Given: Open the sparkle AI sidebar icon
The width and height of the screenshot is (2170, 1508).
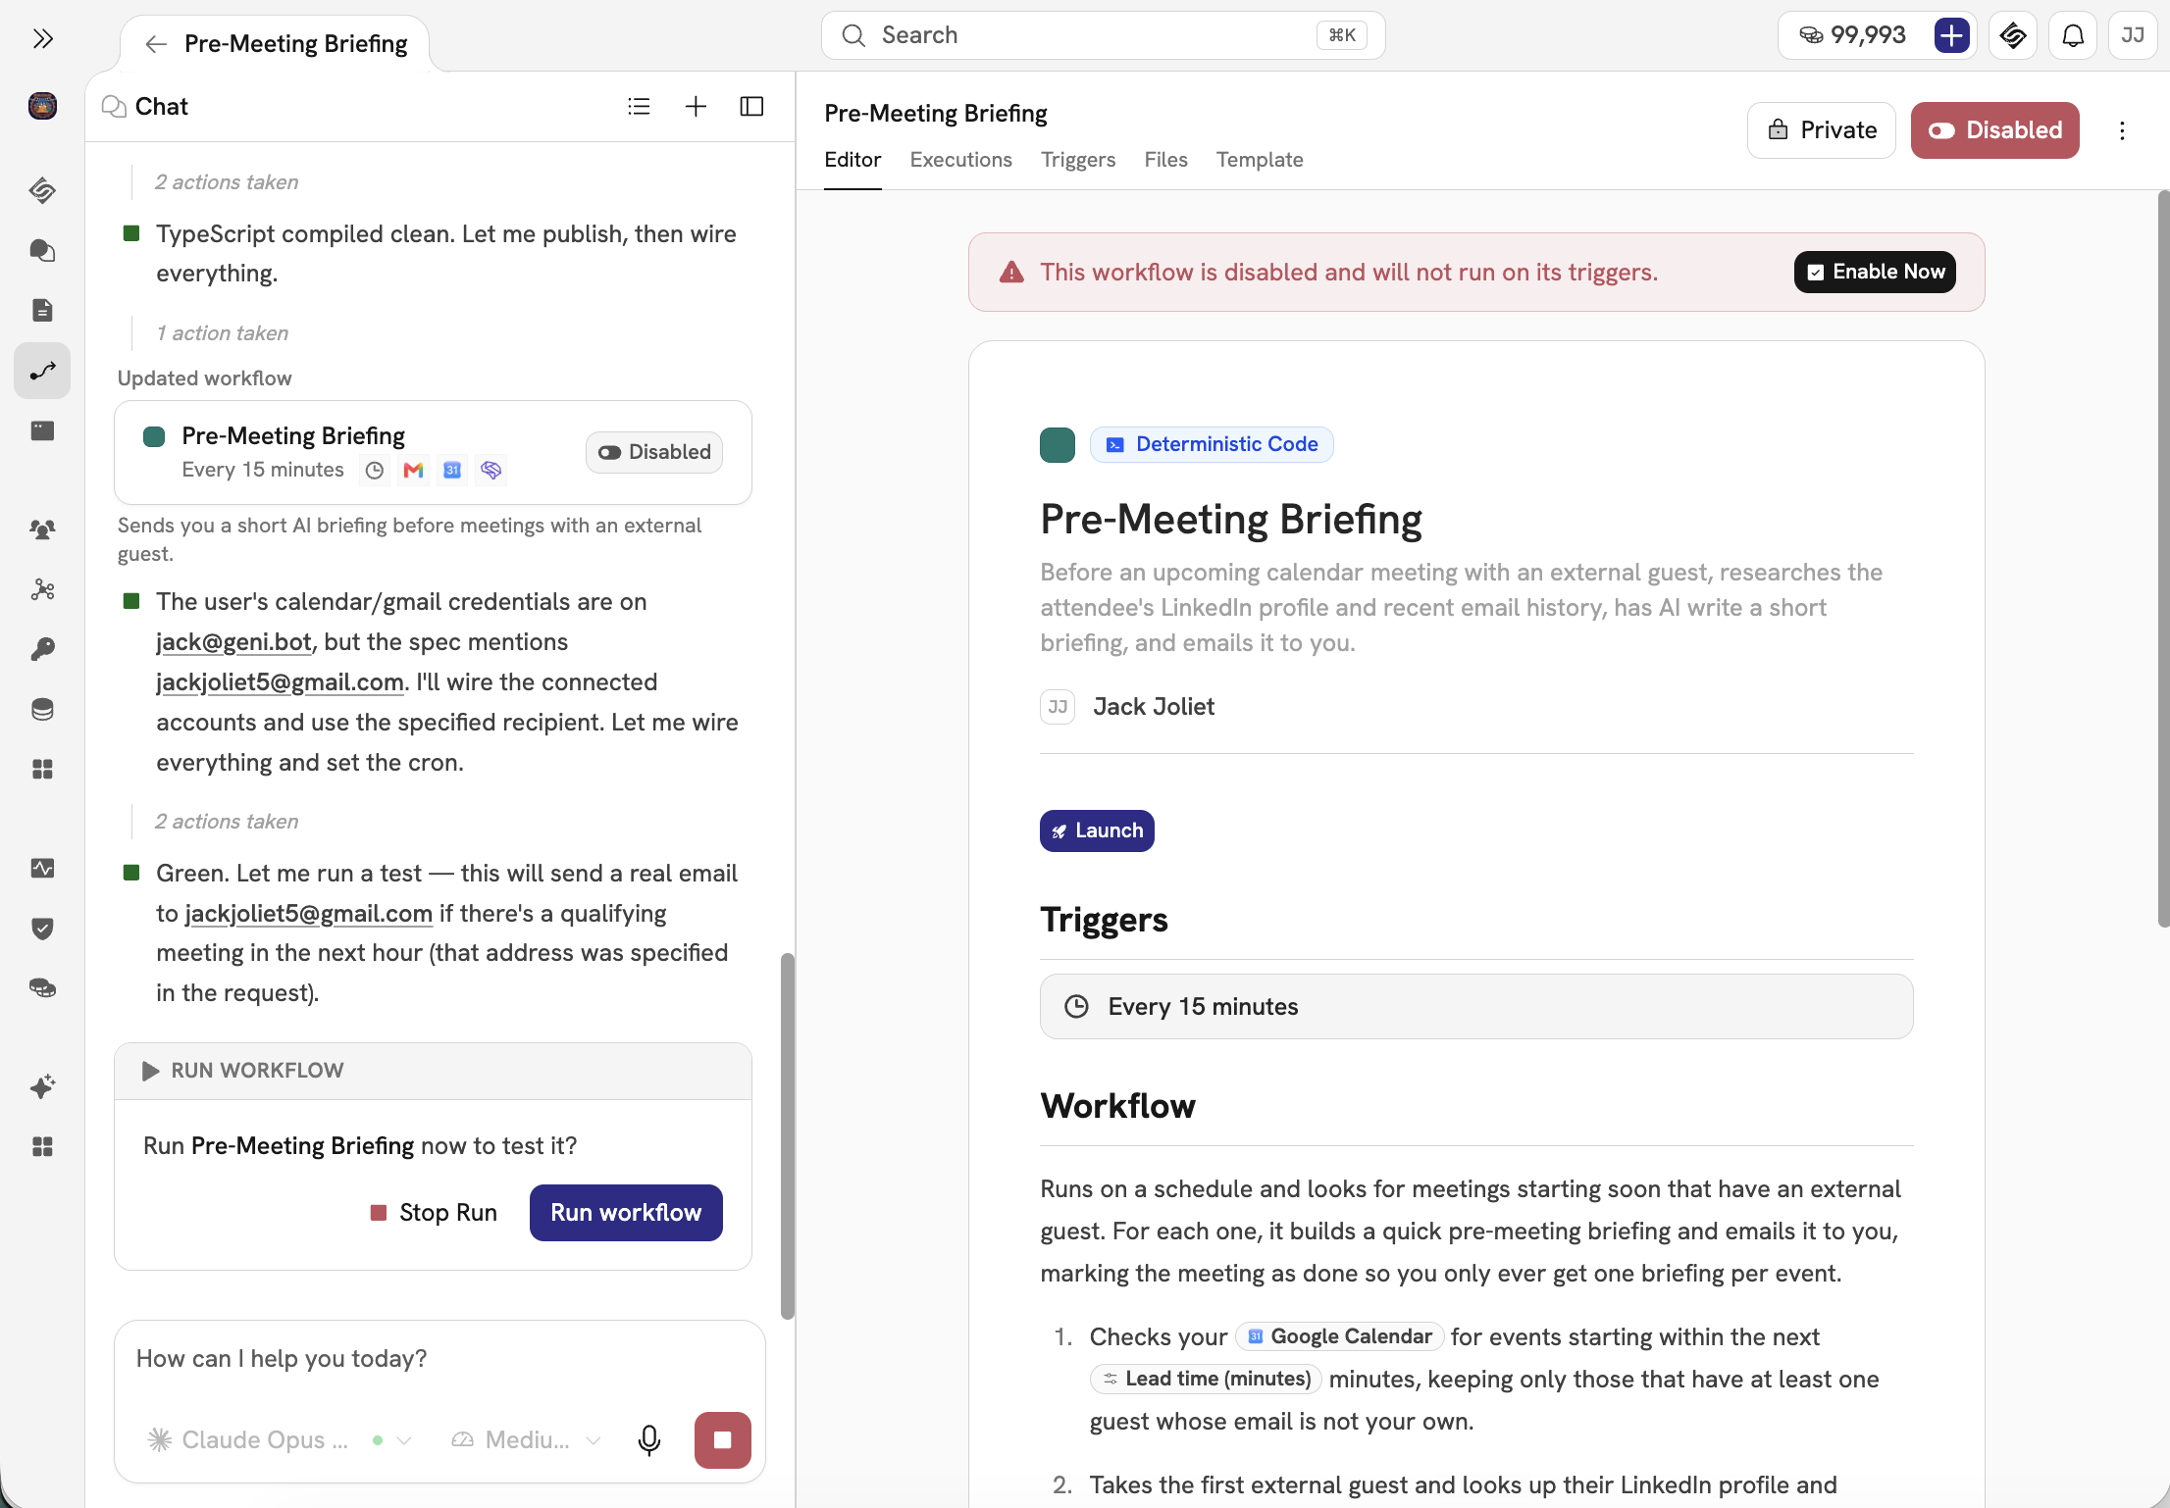Looking at the screenshot, I should [x=42, y=1086].
